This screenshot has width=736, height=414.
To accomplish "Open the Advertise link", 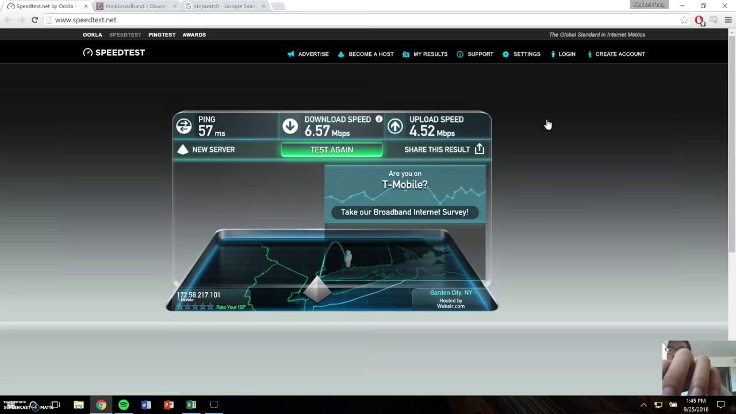I will 313,54.
